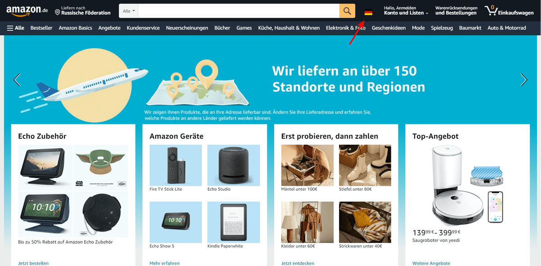Select the Fire TV Stick Lite thumbnail
Viewport: 541px width, 266px height.
coord(176,165)
